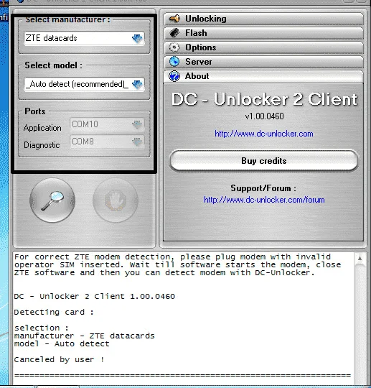371x388 pixels.
Task: Open the dc-unlocker.com/forum support link
Action: (264, 200)
